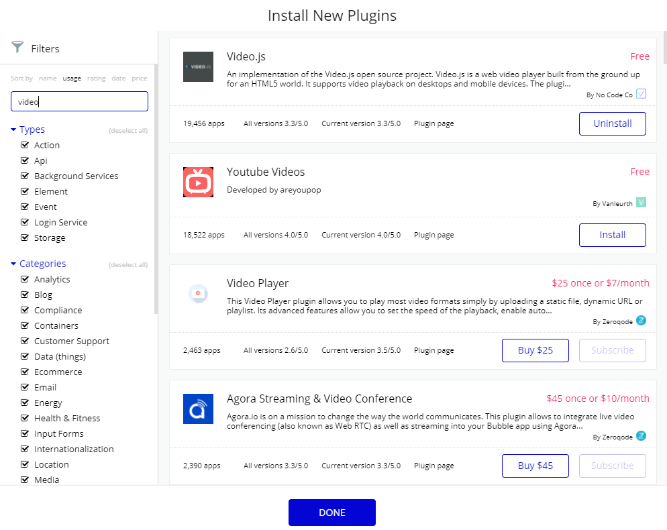The height and width of the screenshot is (530, 667).
Task: Deselect all Categories filters
Action: [x=128, y=264]
